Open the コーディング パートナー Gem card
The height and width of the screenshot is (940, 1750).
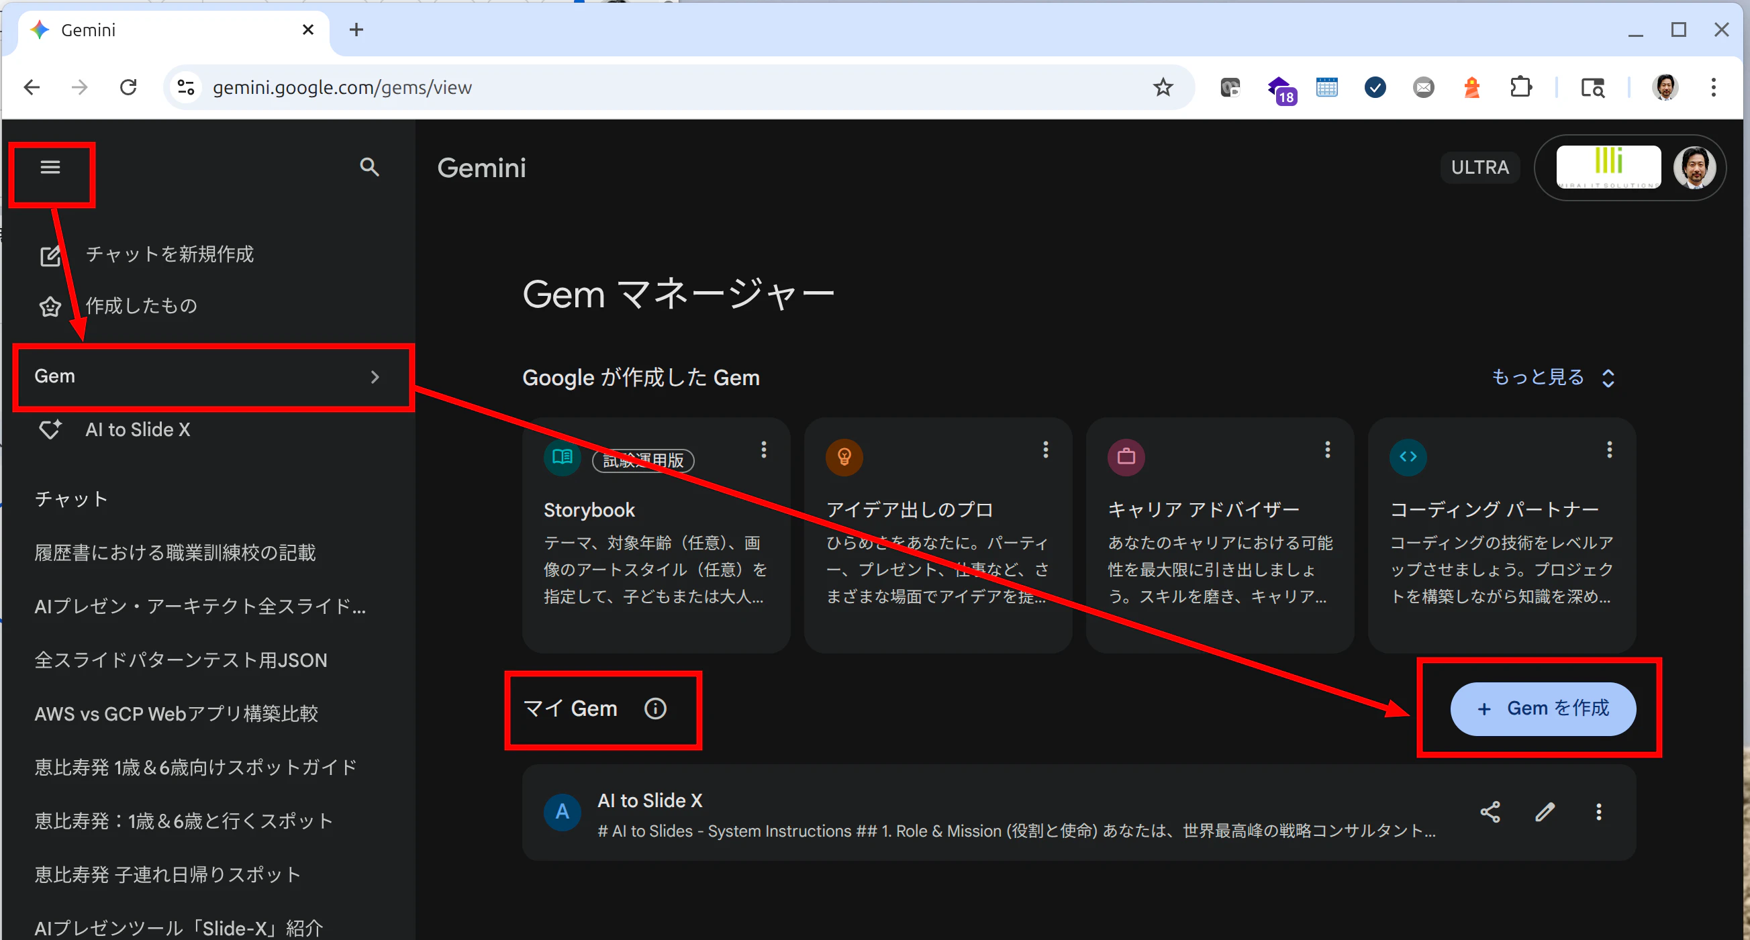pyautogui.click(x=1502, y=535)
